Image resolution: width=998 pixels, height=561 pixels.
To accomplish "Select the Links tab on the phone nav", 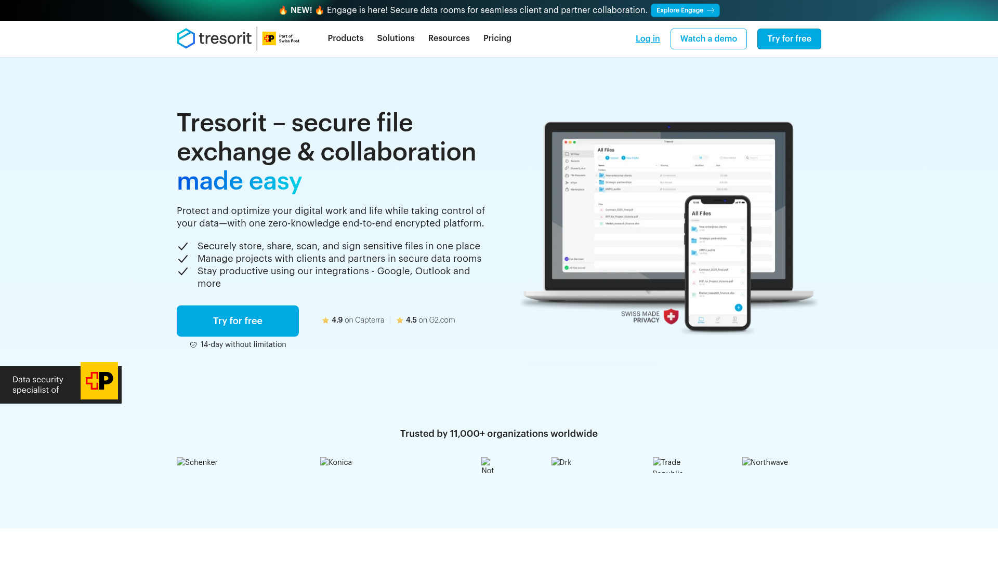I will [718, 319].
